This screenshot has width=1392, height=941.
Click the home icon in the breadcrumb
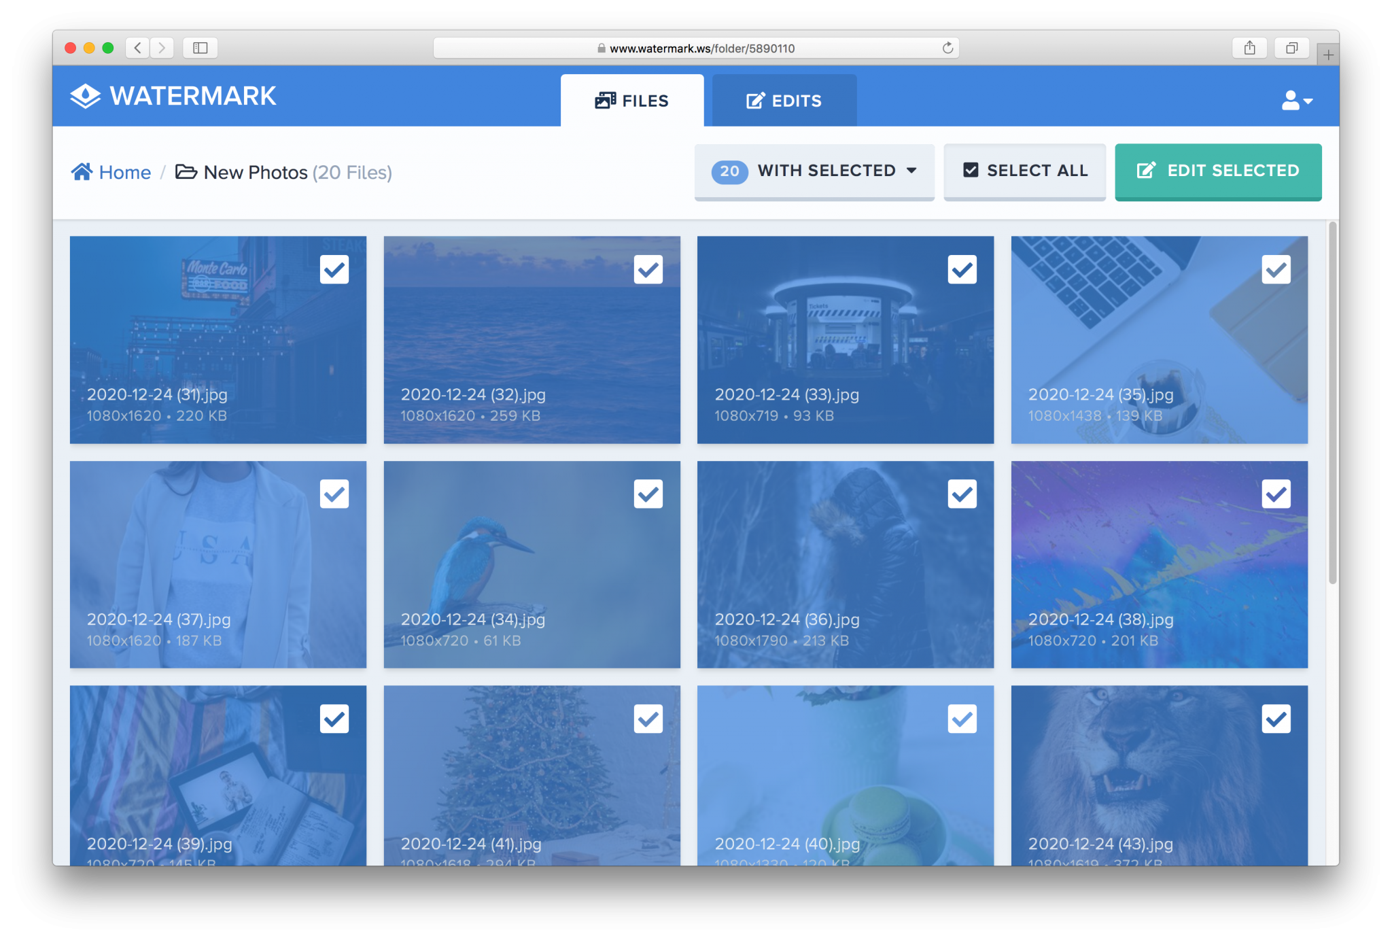82,171
